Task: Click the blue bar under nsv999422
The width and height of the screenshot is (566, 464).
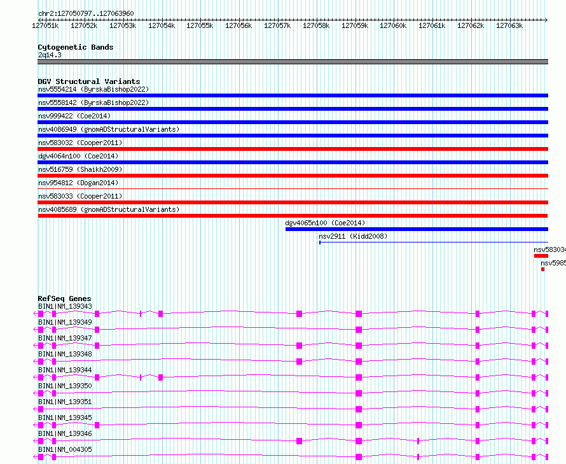Action: tap(293, 122)
